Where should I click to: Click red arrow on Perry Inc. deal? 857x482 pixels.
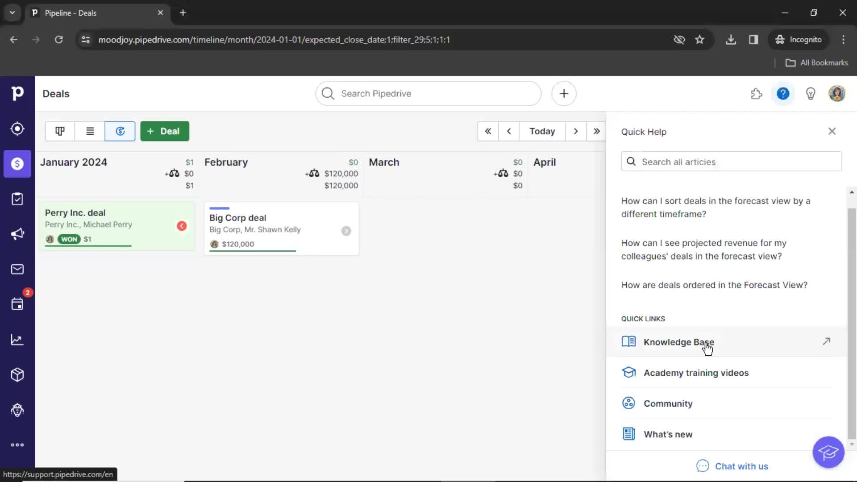(182, 226)
